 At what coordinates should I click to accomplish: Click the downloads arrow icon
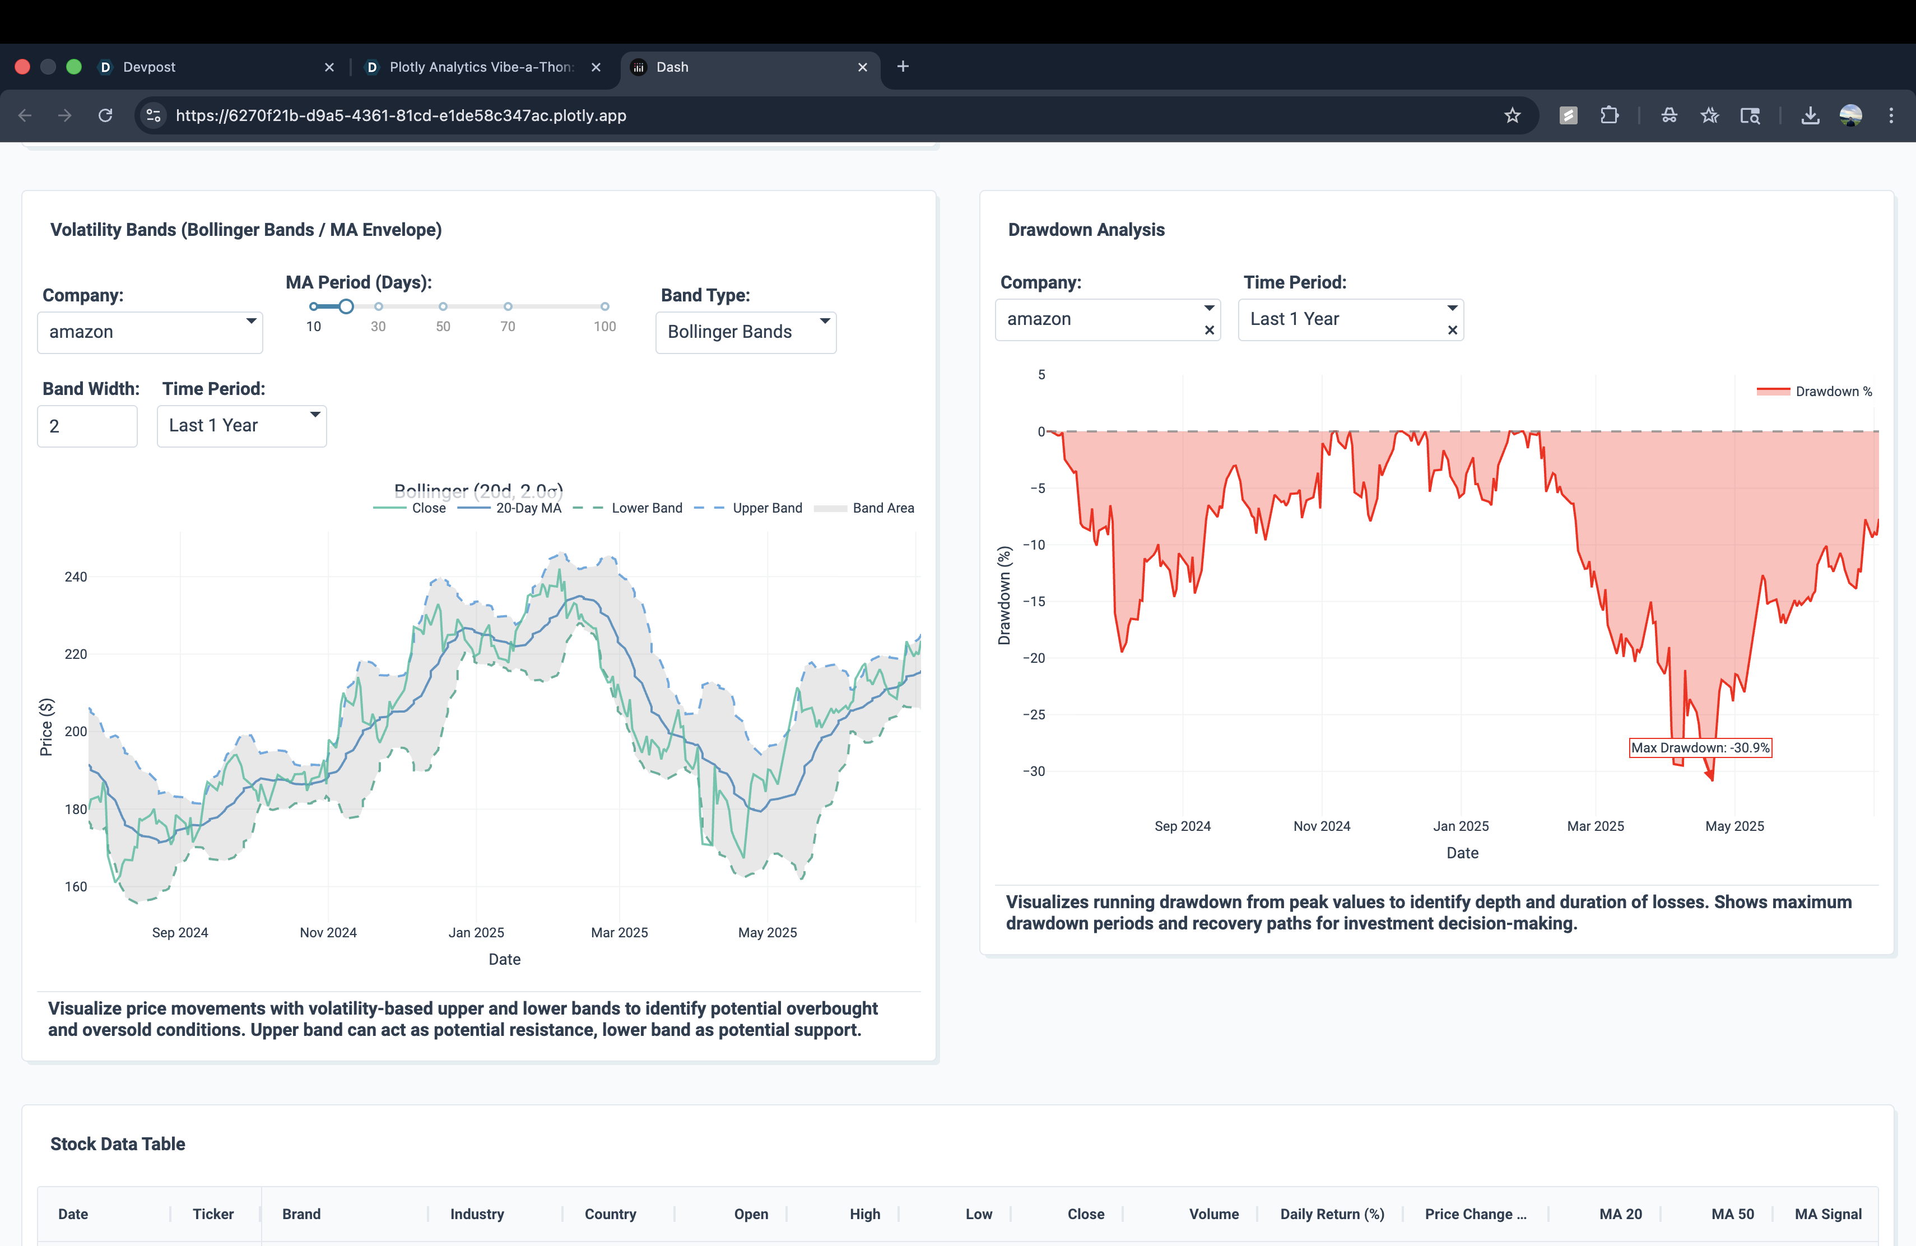(x=1810, y=115)
